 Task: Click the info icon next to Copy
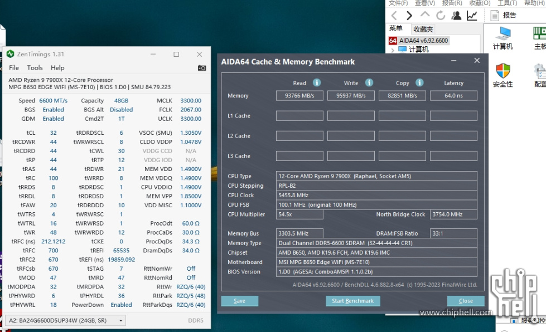419,83
